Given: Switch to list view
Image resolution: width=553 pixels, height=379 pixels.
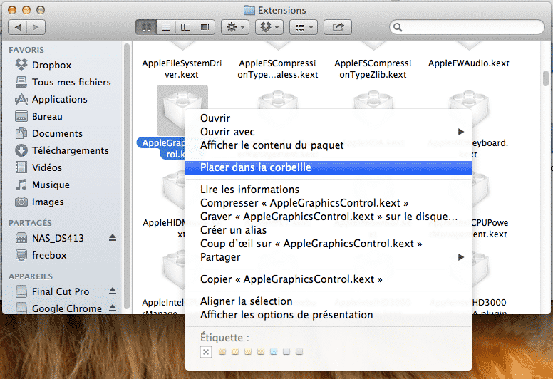Looking at the screenshot, I should pos(166,27).
